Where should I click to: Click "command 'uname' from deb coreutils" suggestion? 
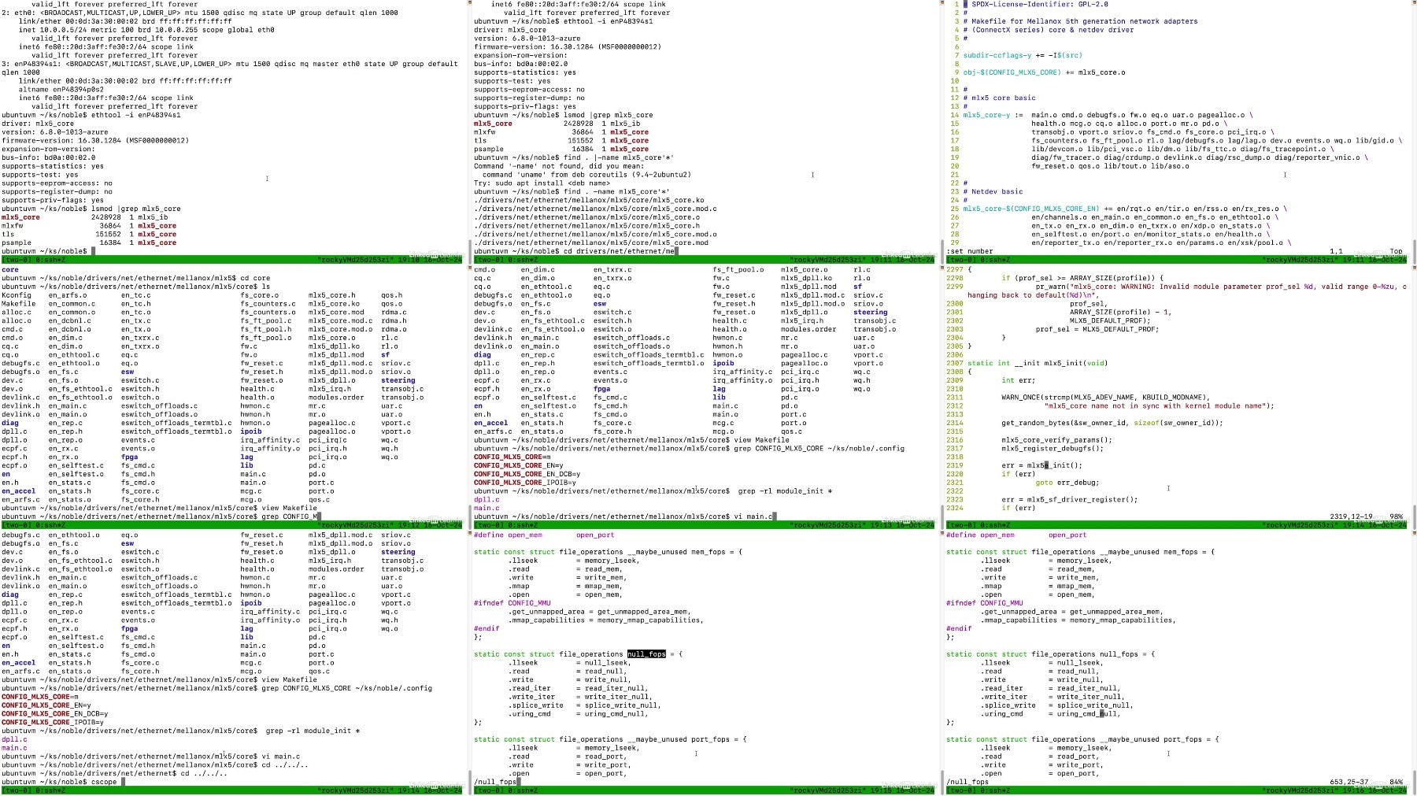(586, 175)
